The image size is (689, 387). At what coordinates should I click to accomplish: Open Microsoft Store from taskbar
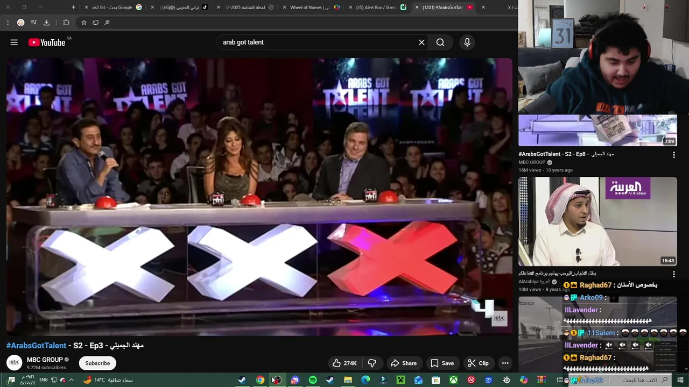click(x=436, y=380)
